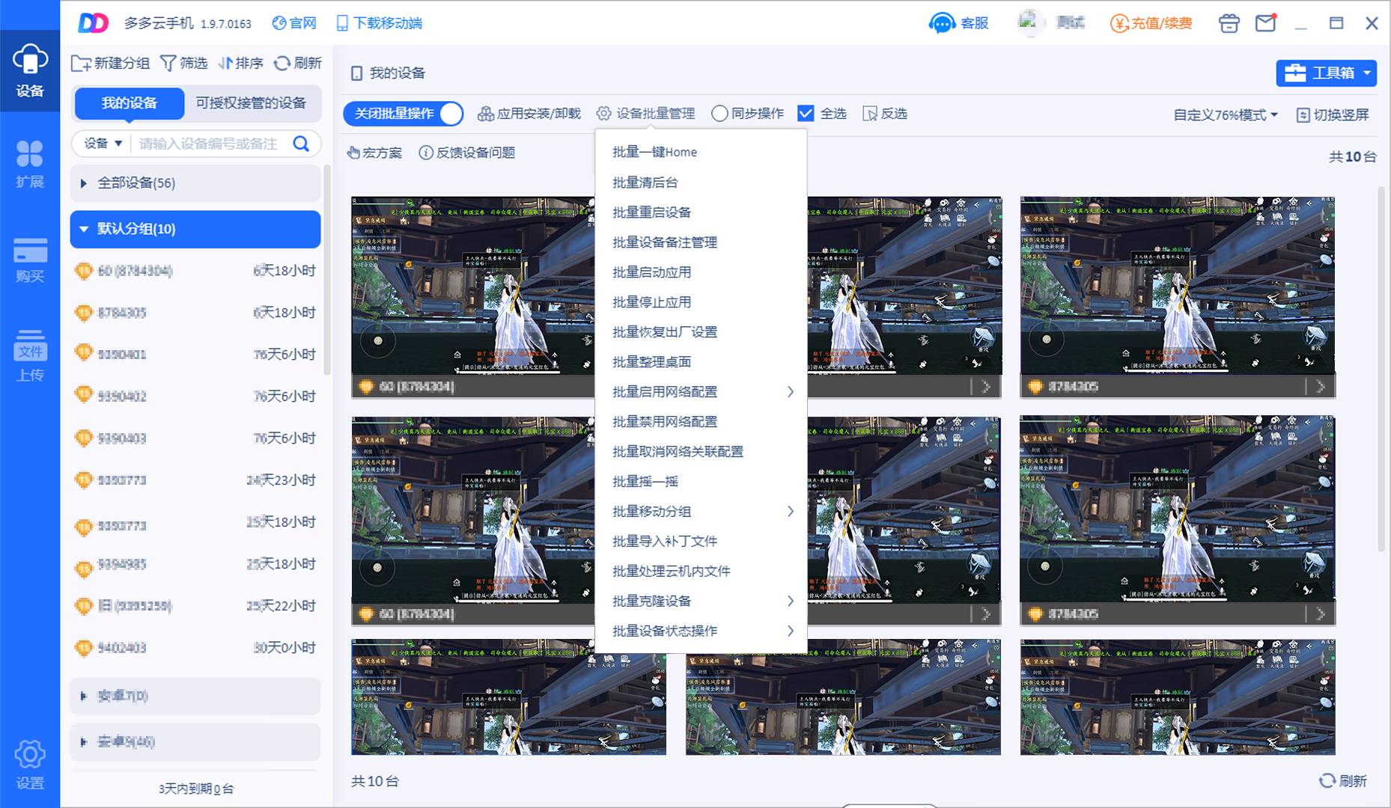Screen dimensions: 1391x808
Task: Open the 官网 official website link
Action: (293, 23)
